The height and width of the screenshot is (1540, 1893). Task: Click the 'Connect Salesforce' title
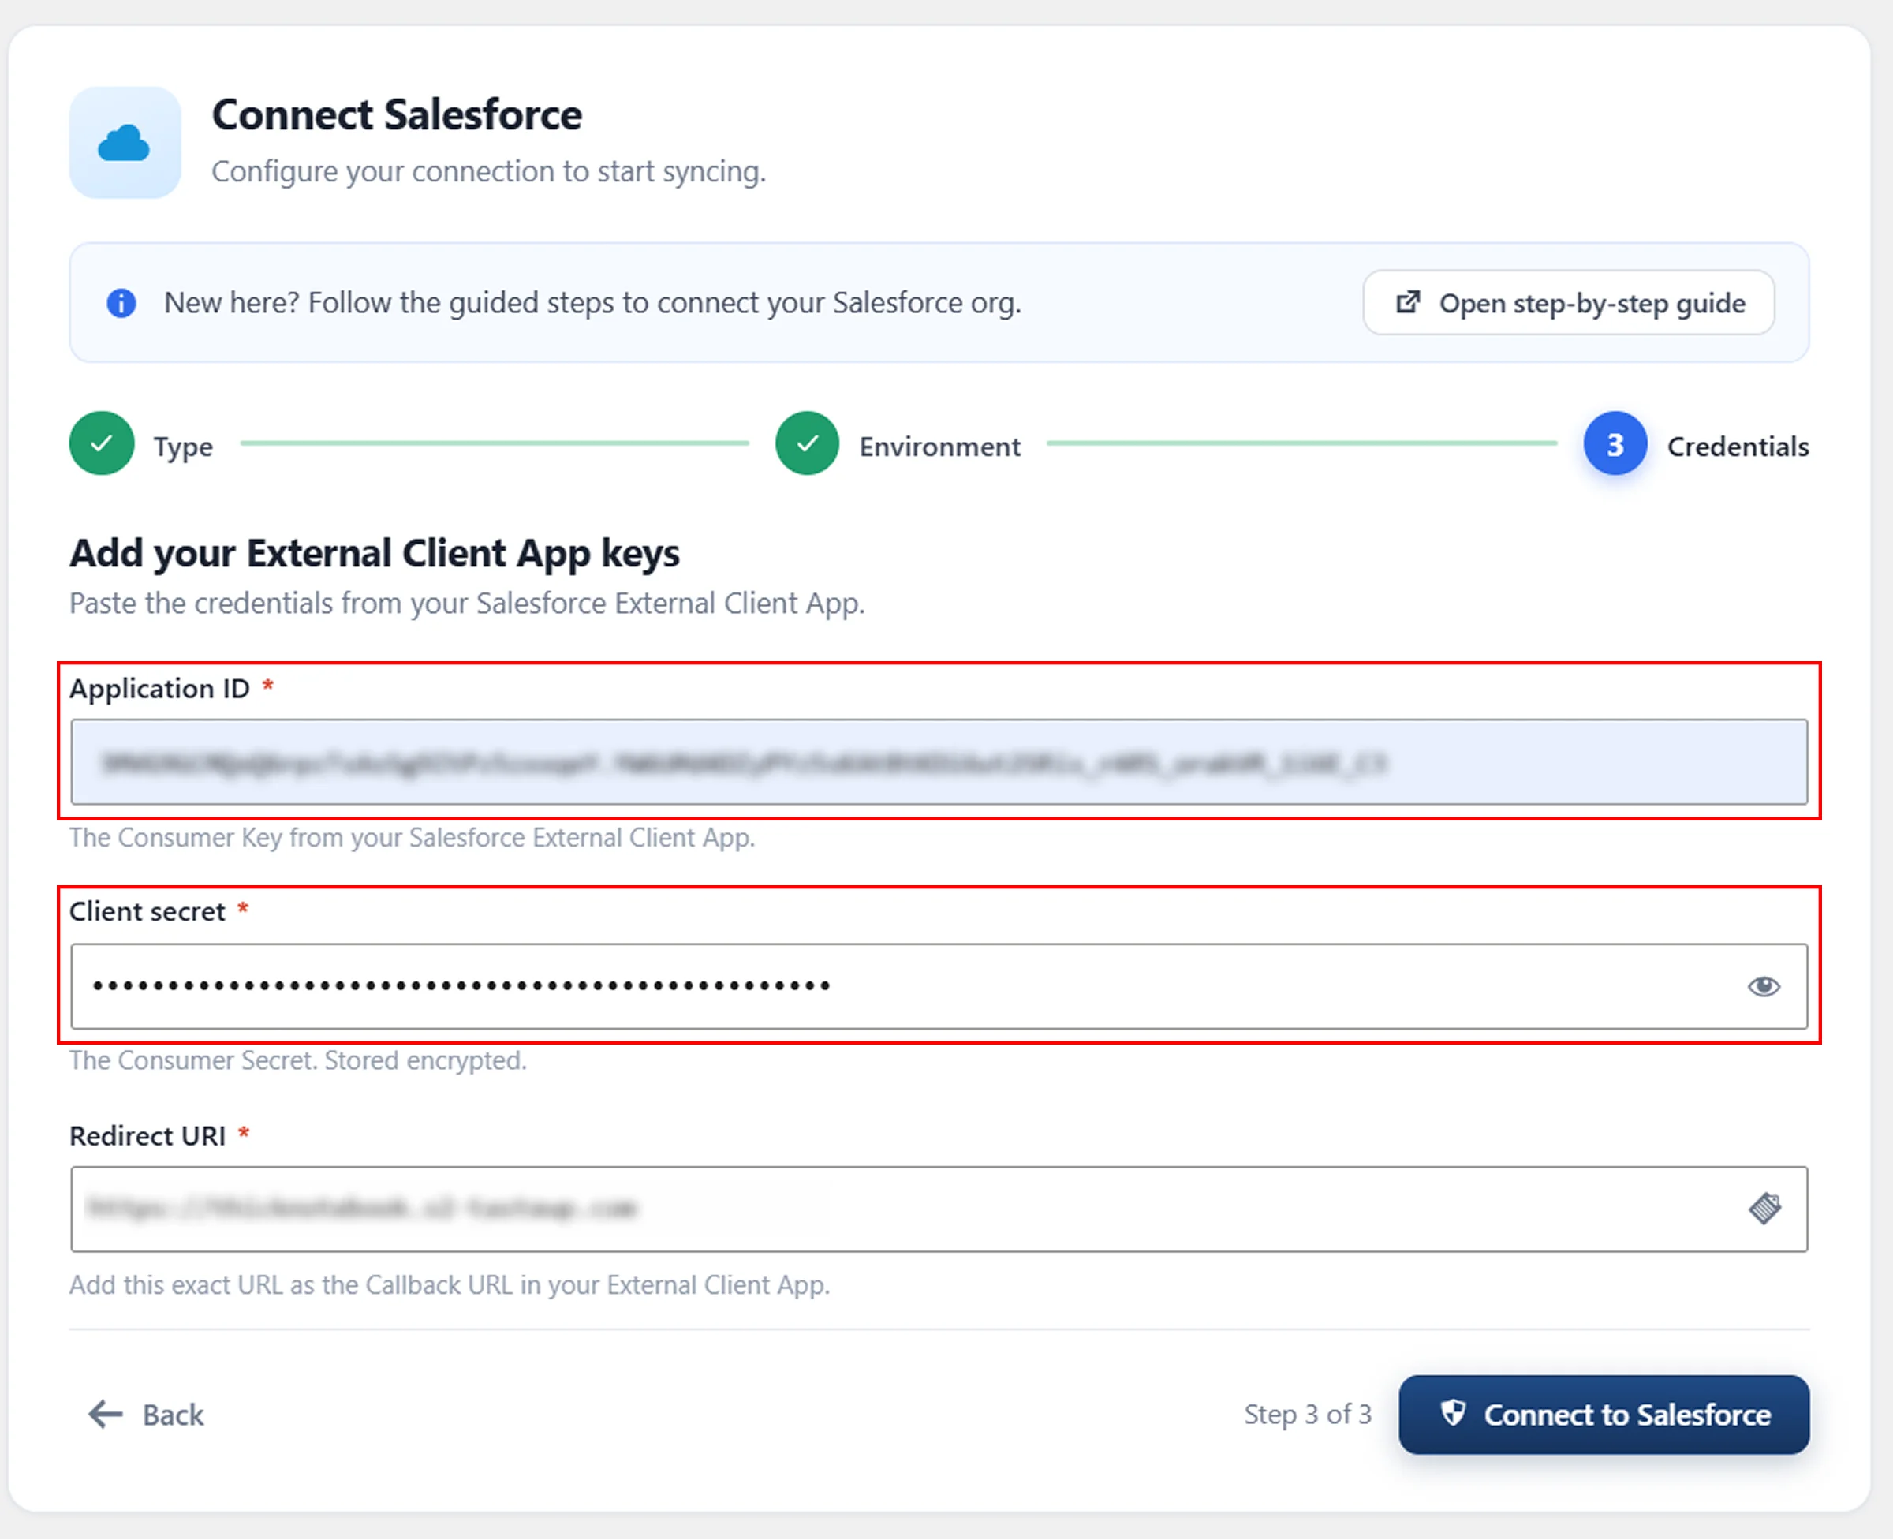click(396, 114)
